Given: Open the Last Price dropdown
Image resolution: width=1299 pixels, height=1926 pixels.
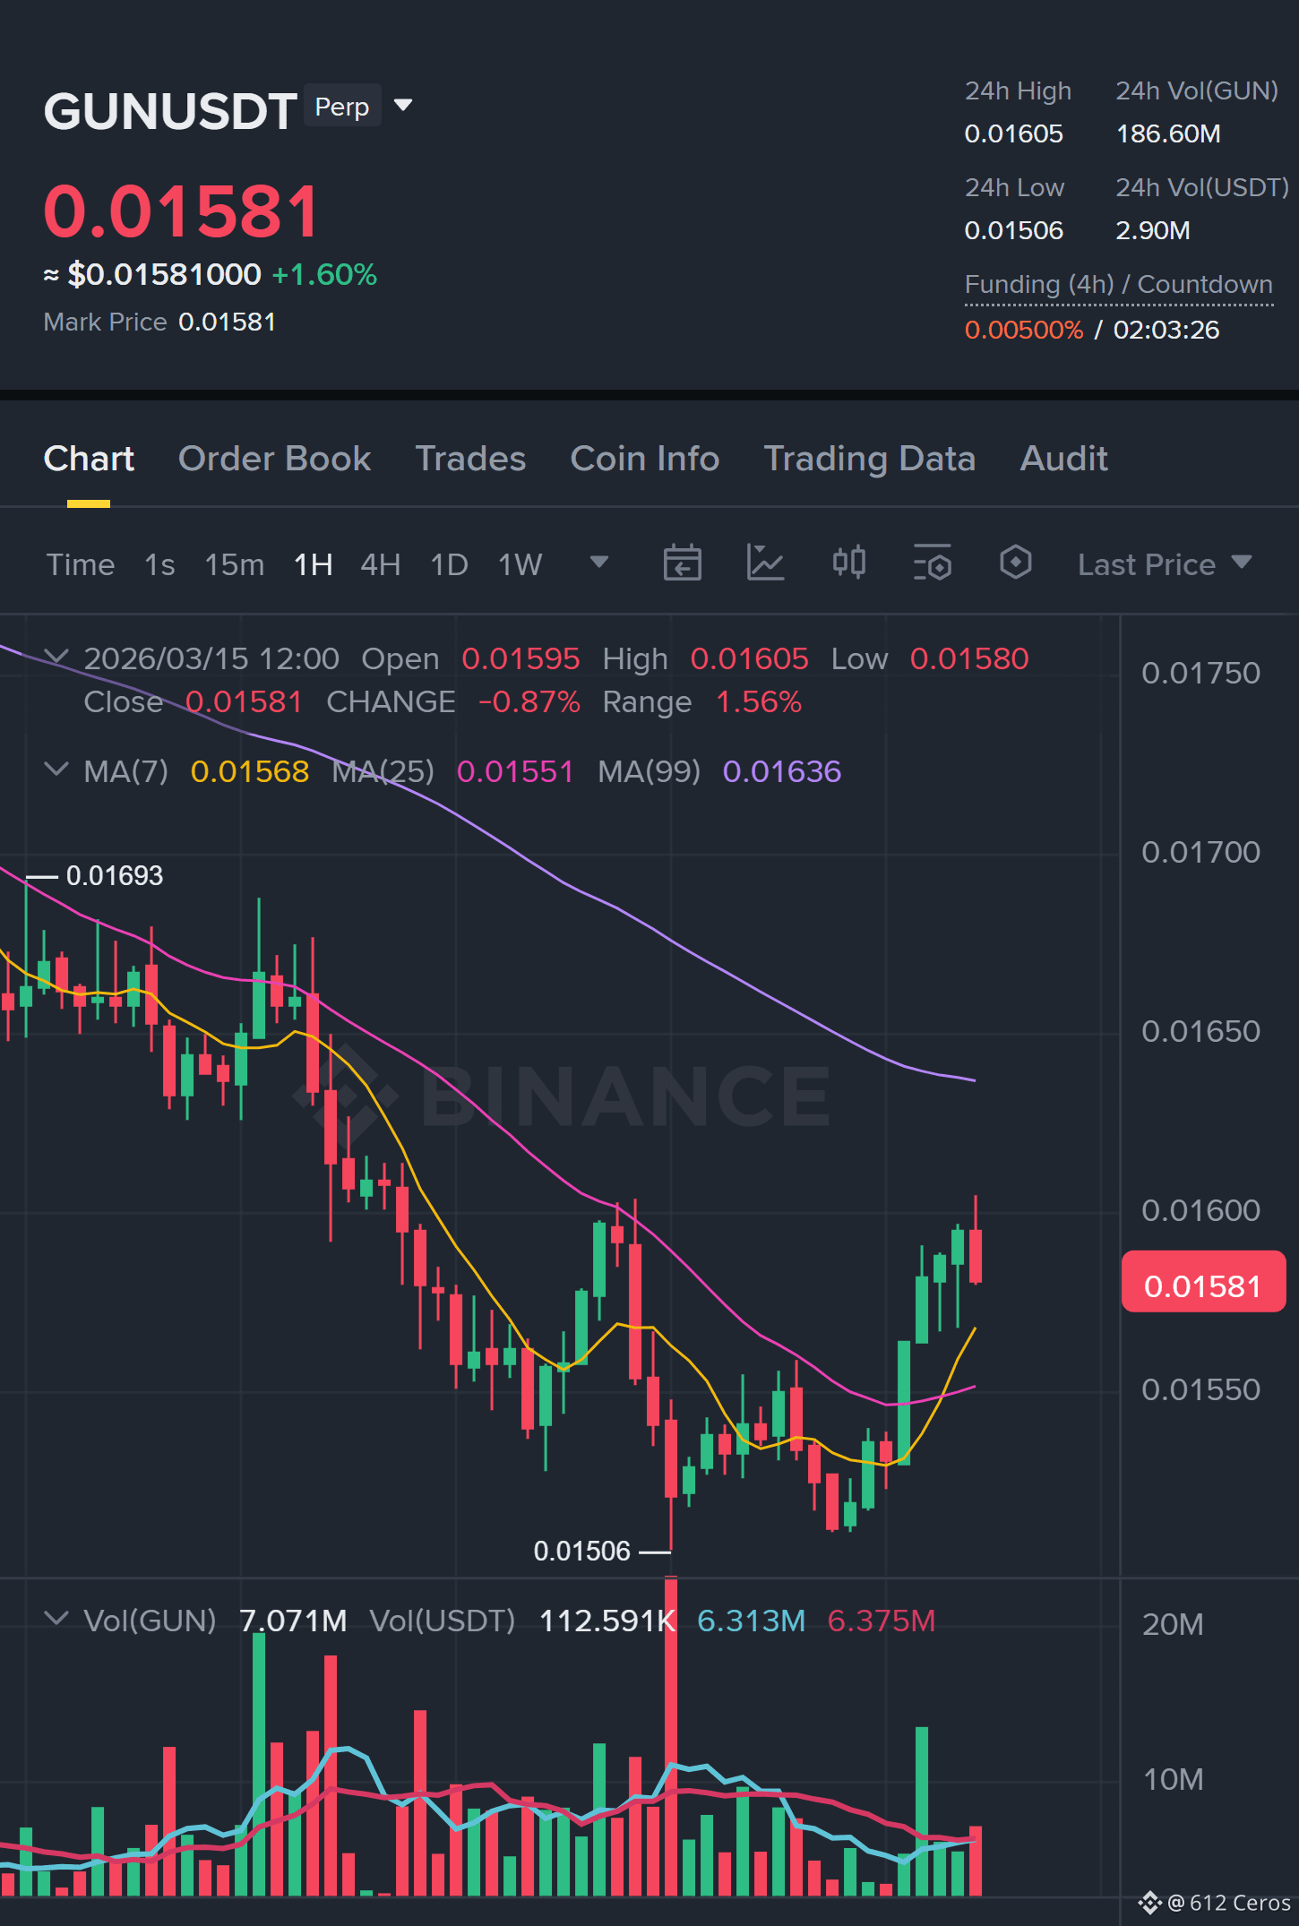Looking at the screenshot, I should pyautogui.click(x=1164, y=564).
